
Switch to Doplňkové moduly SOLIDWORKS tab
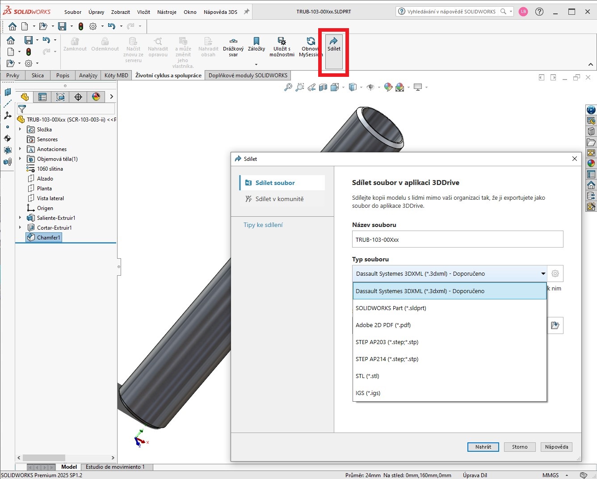click(x=248, y=76)
